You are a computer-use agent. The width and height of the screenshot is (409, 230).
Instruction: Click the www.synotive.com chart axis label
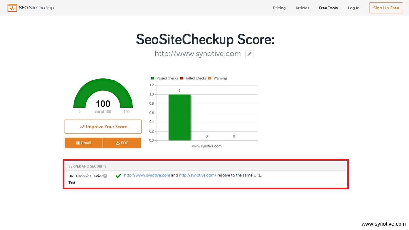click(x=207, y=146)
